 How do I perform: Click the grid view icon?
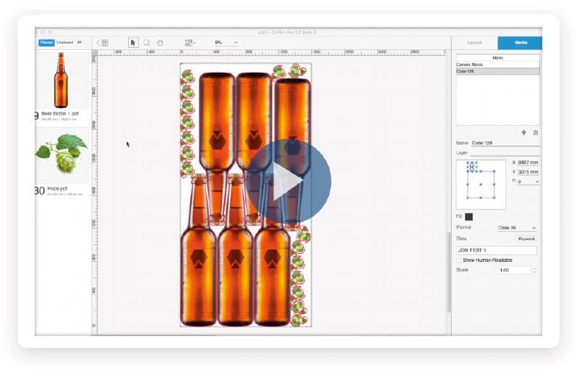click(x=105, y=43)
